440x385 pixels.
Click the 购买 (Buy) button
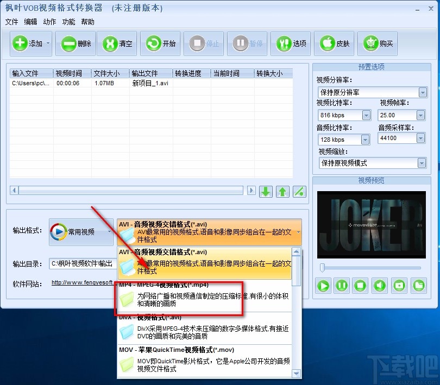pyautogui.click(x=379, y=43)
